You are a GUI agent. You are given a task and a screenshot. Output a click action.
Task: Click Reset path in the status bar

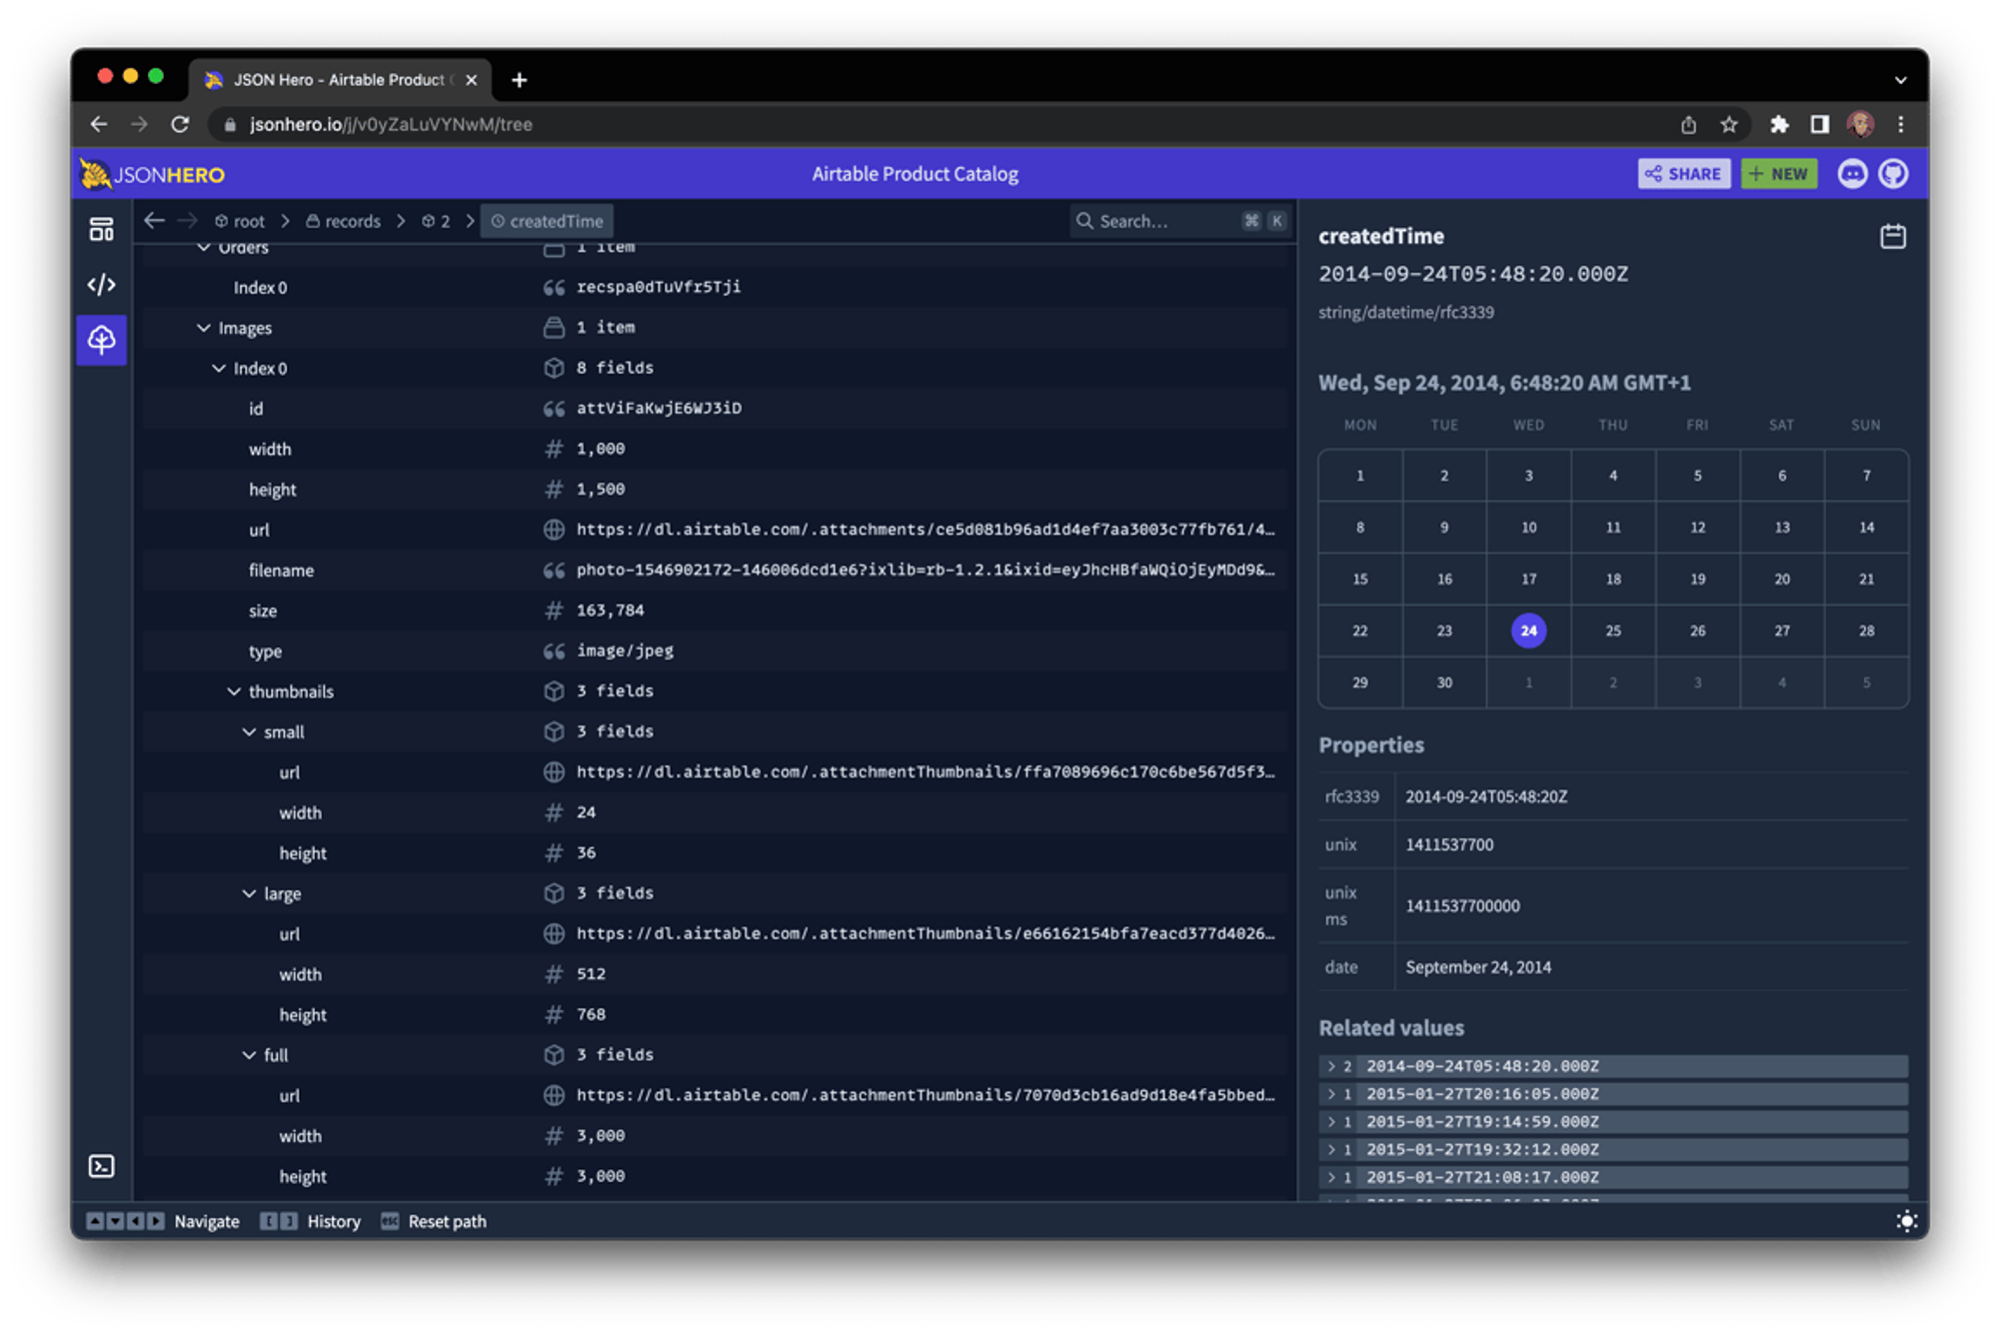[447, 1221]
